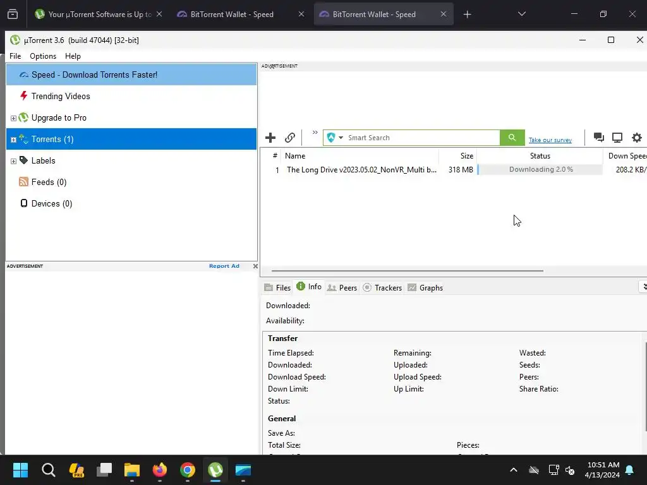Open the notifications bell icon
This screenshot has height=485, width=647.
630,470
